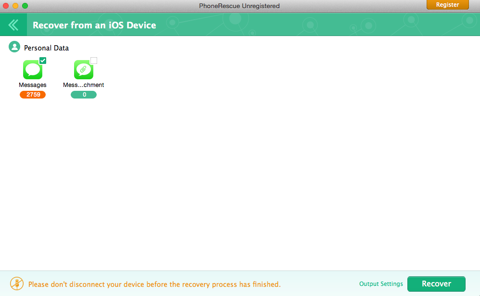This screenshot has height=296, width=480.
Task: Click the orange 2759 count badge
Action: pyautogui.click(x=33, y=95)
